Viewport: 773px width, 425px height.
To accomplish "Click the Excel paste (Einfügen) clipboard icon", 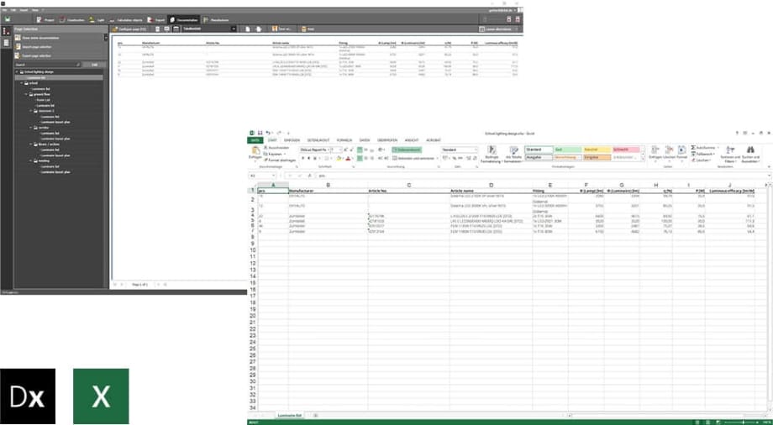I will tap(255, 150).
